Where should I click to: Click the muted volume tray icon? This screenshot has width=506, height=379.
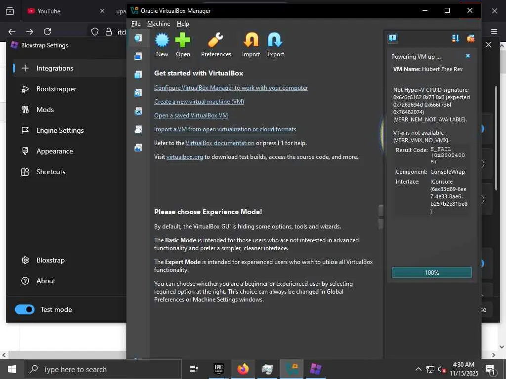pyautogui.click(x=442, y=369)
